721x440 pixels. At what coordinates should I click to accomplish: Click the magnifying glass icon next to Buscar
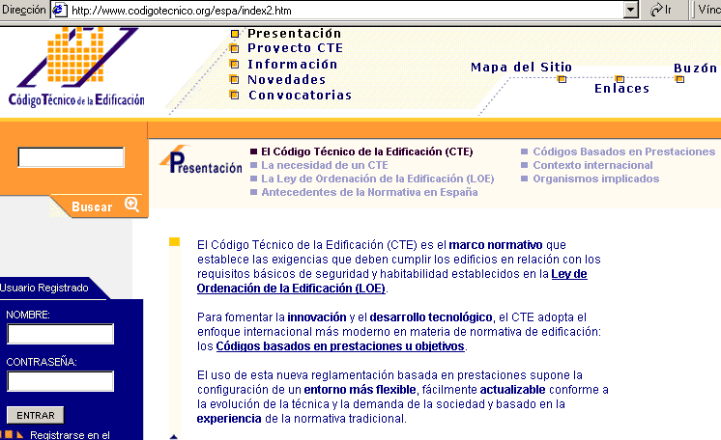click(132, 205)
